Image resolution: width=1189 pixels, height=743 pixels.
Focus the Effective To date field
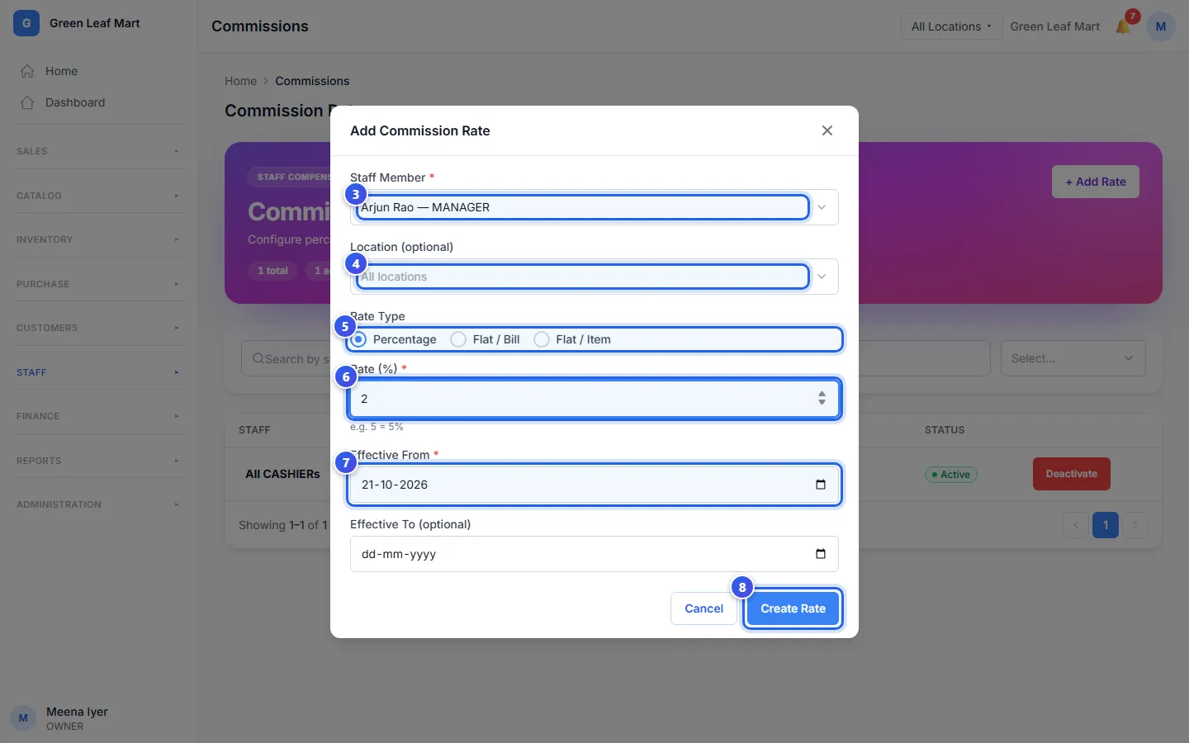click(594, 554)
